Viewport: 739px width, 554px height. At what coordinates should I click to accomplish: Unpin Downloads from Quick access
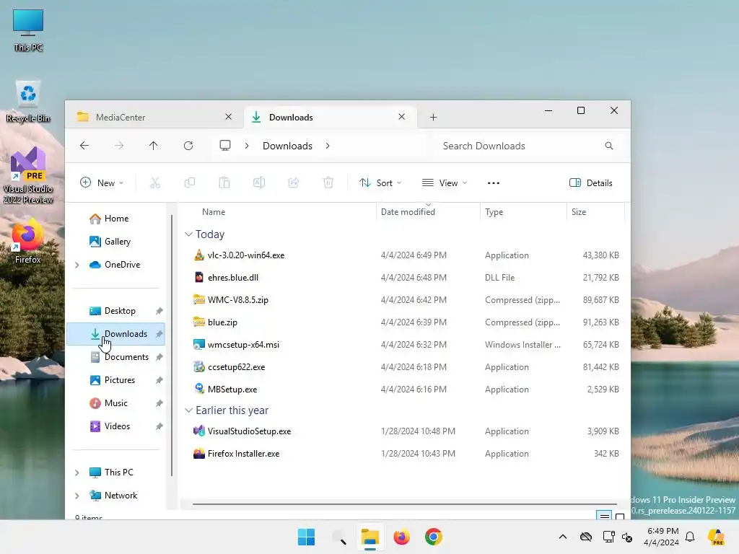click(x=159, y=334)
